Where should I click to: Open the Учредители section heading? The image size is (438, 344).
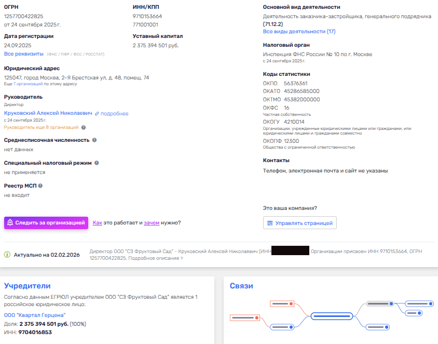click(x=28, y=286)
